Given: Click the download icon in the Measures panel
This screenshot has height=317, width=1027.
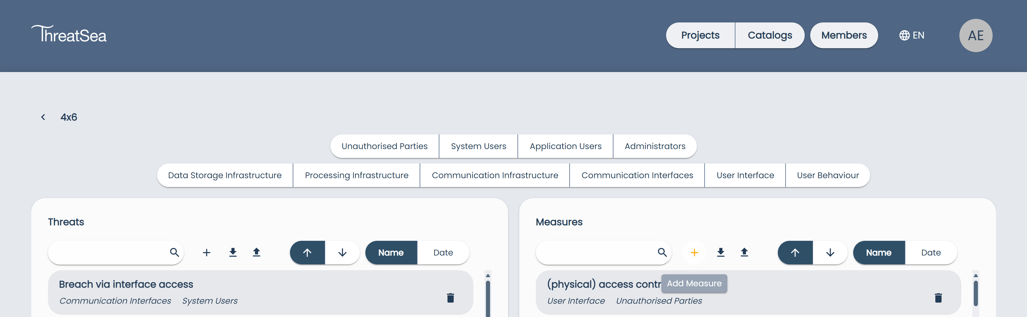Looking at the screenshot, I should point(720,252).
